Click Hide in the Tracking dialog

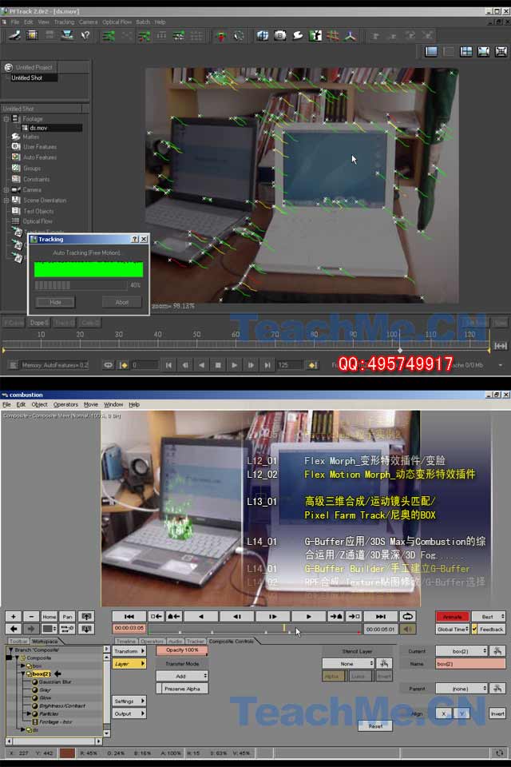point(55,302)
